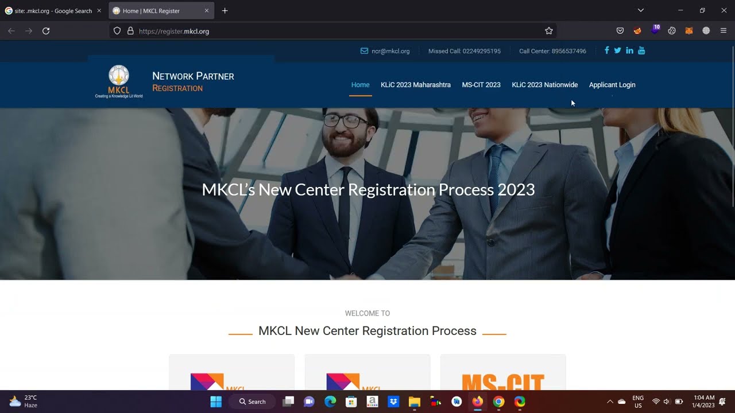Open the cookie extension icon
This screenshot has height=413, width=735.
tap(672, 31)
